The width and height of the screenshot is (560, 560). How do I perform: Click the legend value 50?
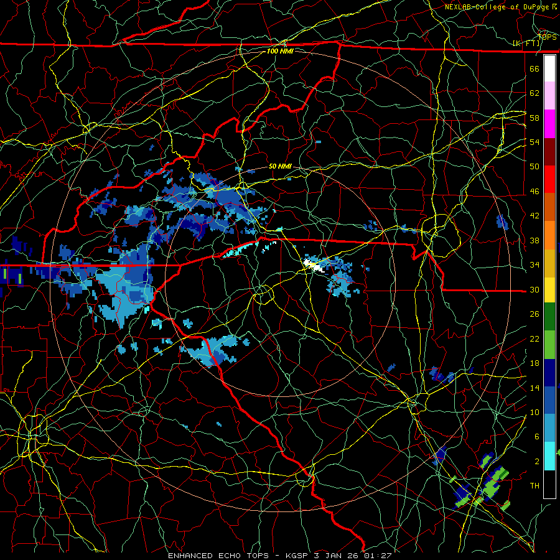click(x=534, y=167)
